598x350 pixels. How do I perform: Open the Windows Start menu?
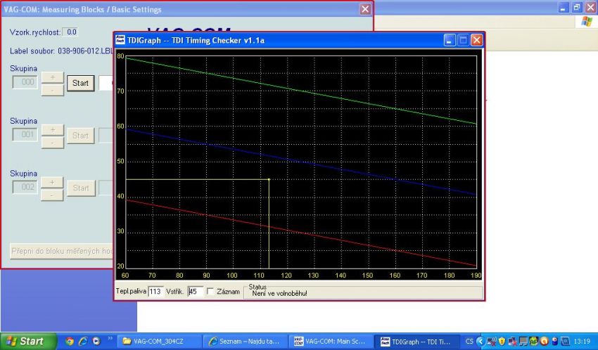coord(24,341)
